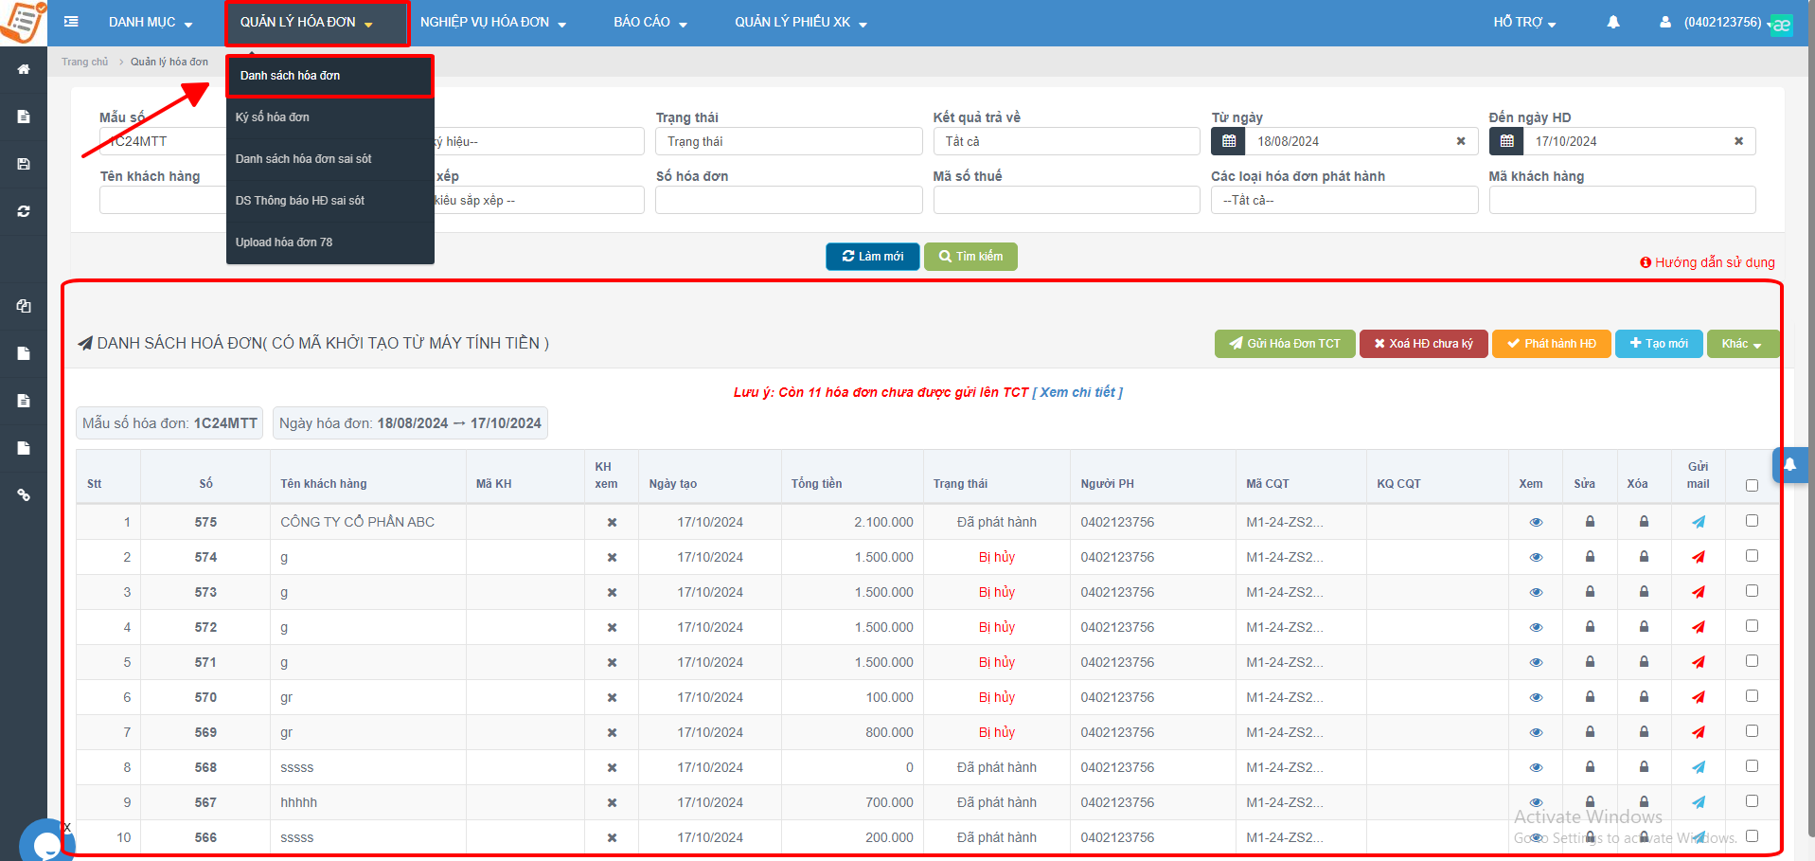Open calendar icon for Từ ngày field
The height and width of the screenshot is (861, 1815).
click(x=1229, y=141)
